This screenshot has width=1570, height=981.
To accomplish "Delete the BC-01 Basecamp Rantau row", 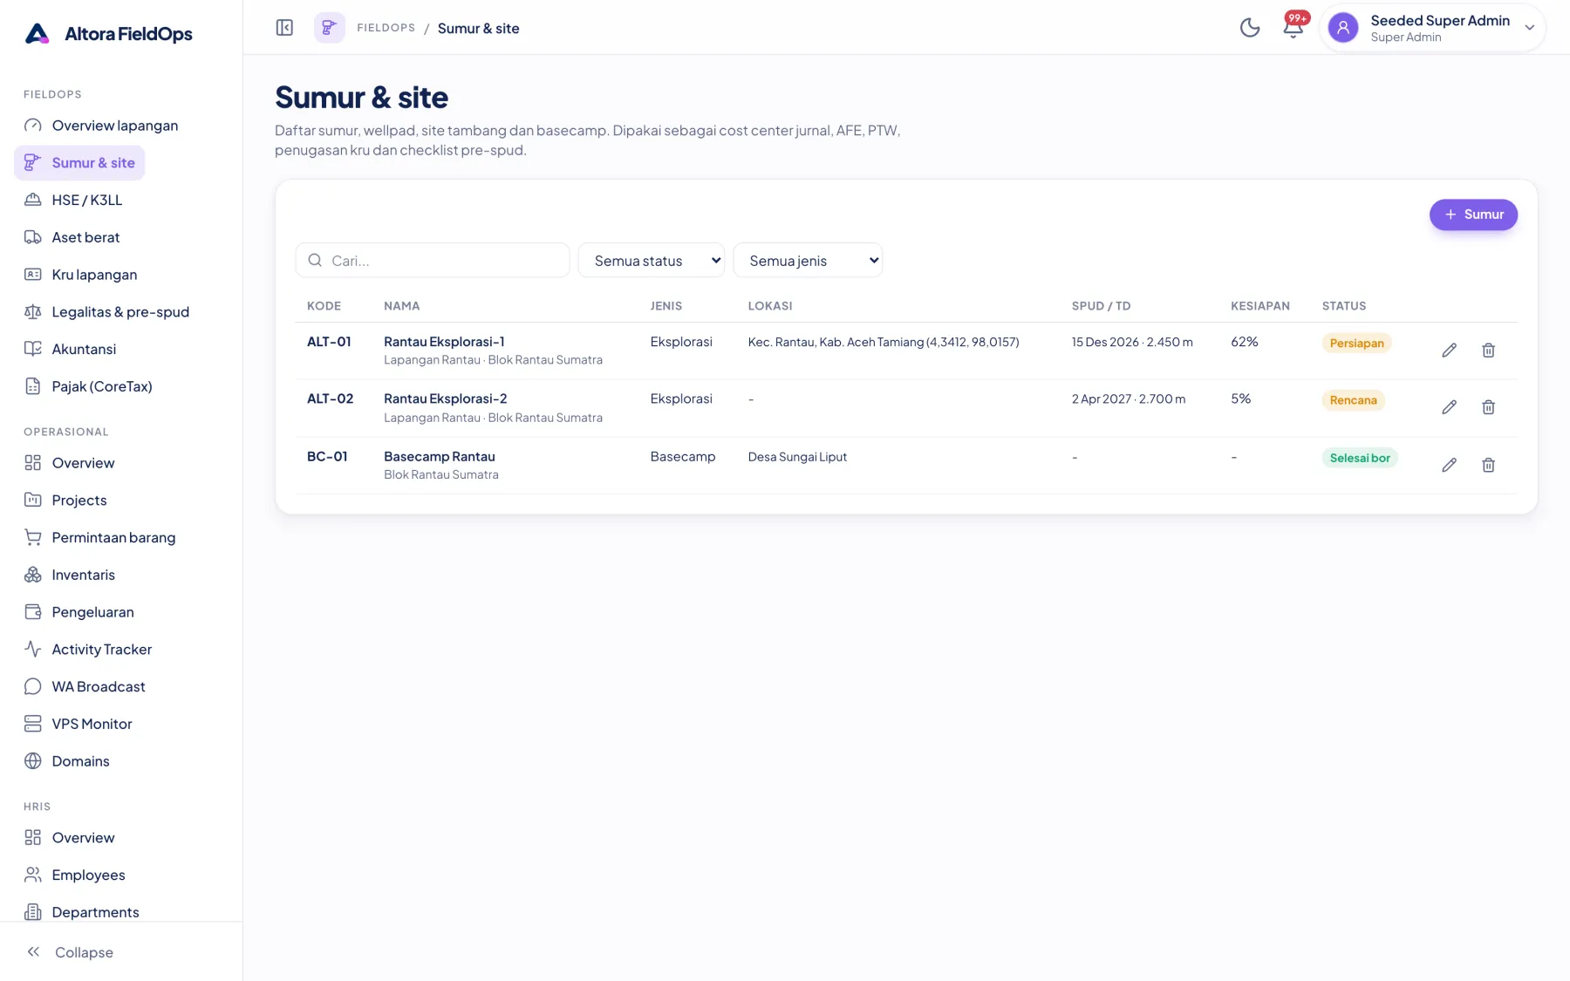I will coord(1488,465).
